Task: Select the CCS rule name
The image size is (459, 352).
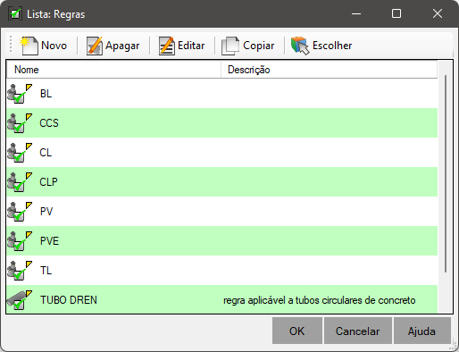Action: point(49,123)
